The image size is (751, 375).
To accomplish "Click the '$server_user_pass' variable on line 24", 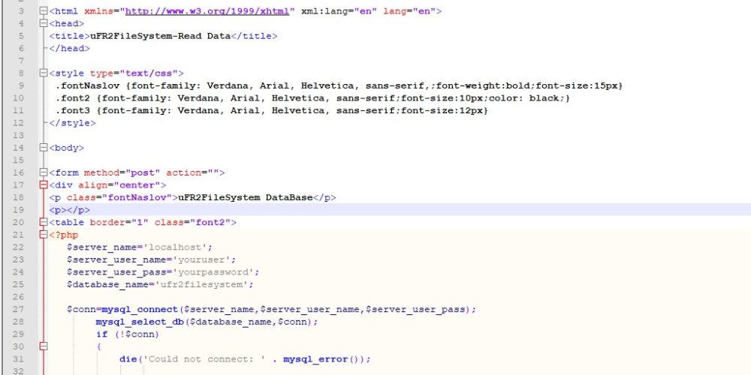I will tap(116, 272).
